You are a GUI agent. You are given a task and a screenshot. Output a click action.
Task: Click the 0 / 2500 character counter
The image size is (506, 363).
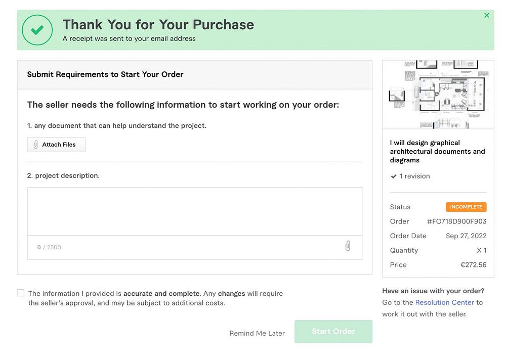[49, 247]
